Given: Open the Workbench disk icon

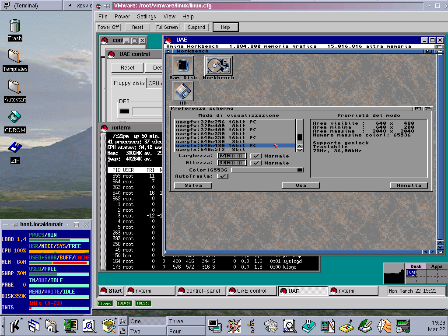Looking at the screenshot, I should click(218, 66).
